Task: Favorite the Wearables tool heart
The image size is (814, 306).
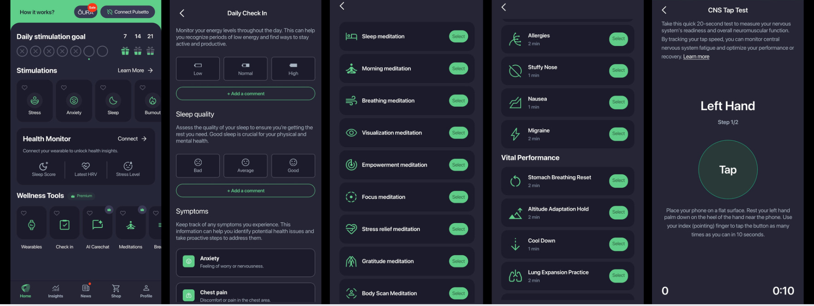Action: [x=24, y=213]
